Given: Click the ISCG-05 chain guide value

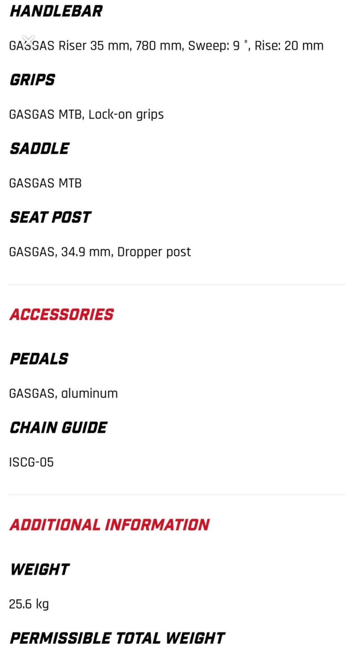Looking at the screenshot, I should 31,462.
